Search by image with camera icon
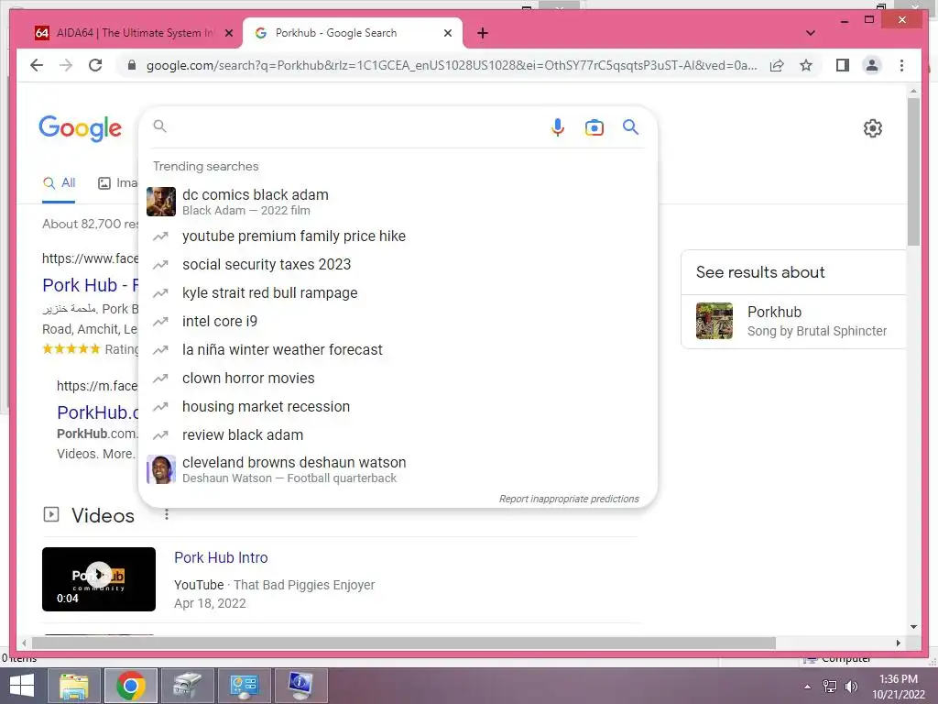Viewport: 938px width, 704px height. (594, 127)
